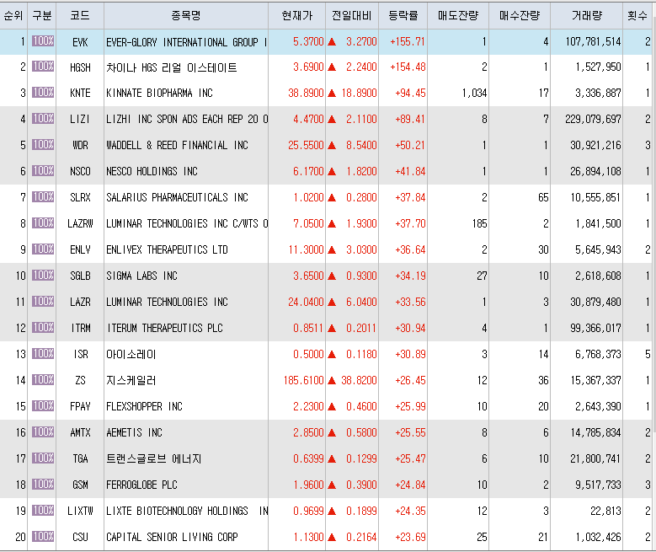The image size is (656, 552).
Task: Open FERROGLOBE PLC stock name
Action: click(x=141, y=485)
